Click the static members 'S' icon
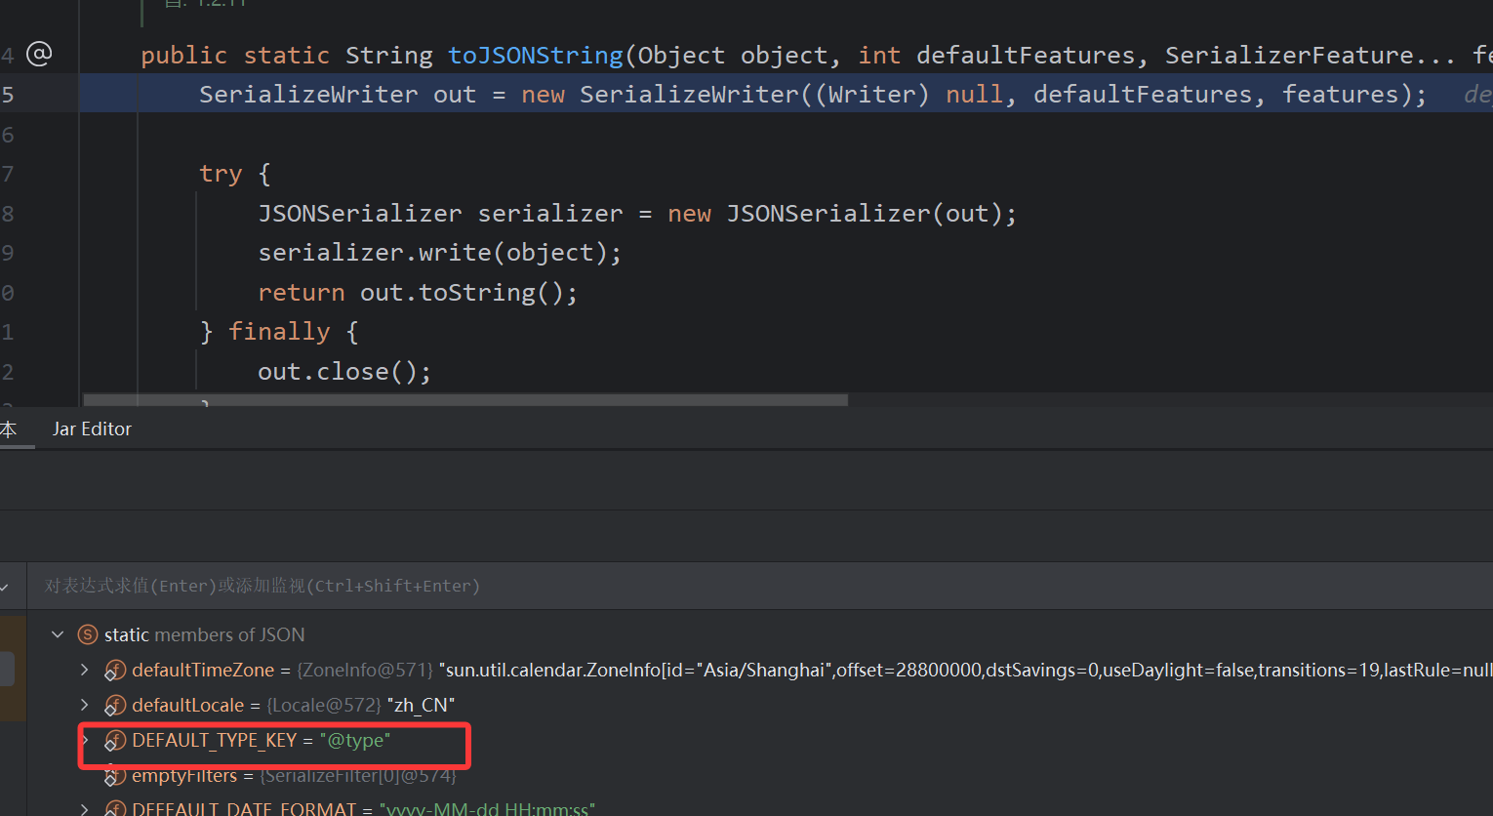 [88, 635]
